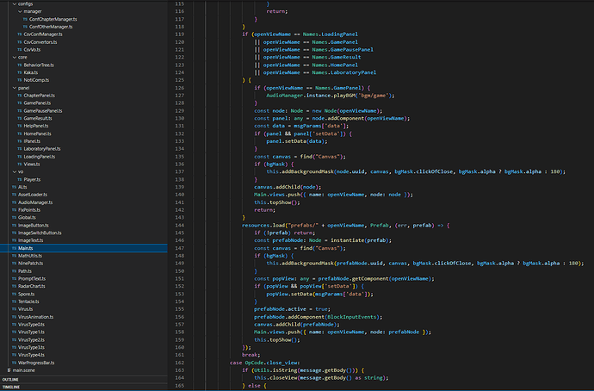The width and height of the screenshot is (594, 391).
Task: Collapse the vo folder
Action: point(15,171)
